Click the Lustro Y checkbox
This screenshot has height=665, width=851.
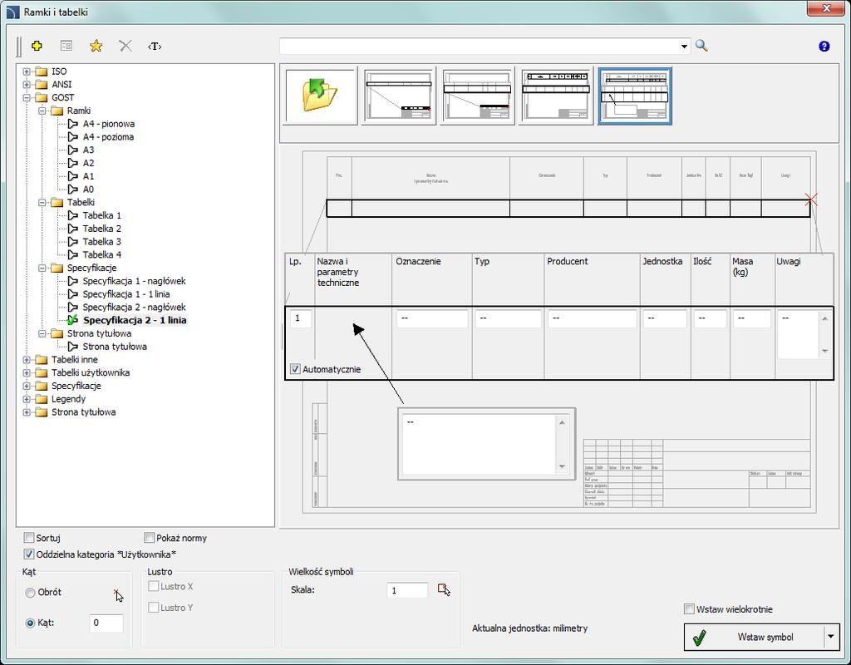pos(154,608)
